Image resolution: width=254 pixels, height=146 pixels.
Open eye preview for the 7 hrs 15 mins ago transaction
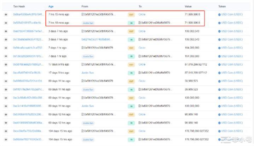[6, 14]
